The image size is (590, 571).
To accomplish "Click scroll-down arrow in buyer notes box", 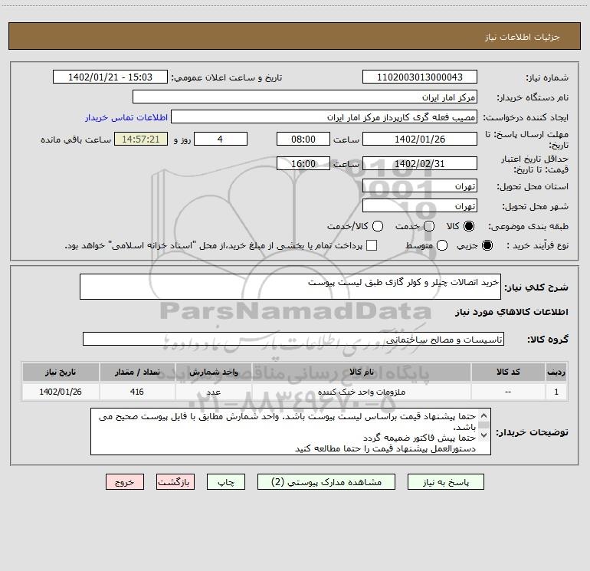I will click(x=484, y=435).
